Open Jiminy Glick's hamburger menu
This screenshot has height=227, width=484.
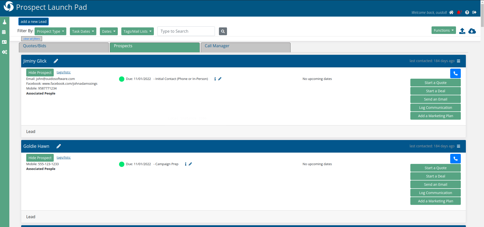click(459, 61)
